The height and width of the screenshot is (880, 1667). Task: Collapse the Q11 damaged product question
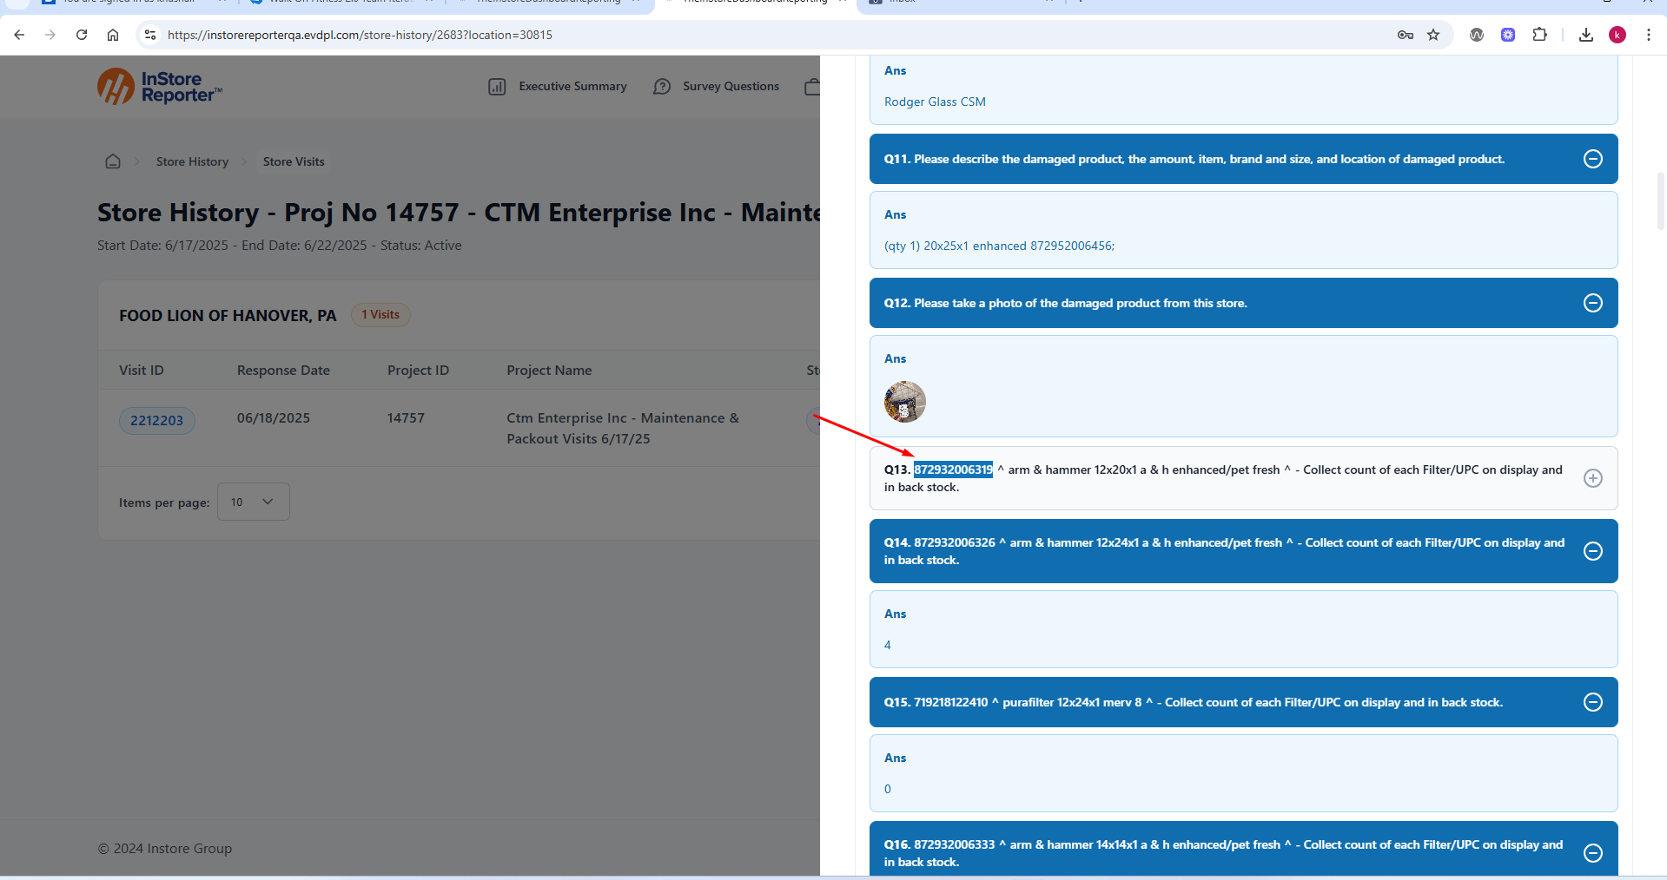tap(1592, 159)
